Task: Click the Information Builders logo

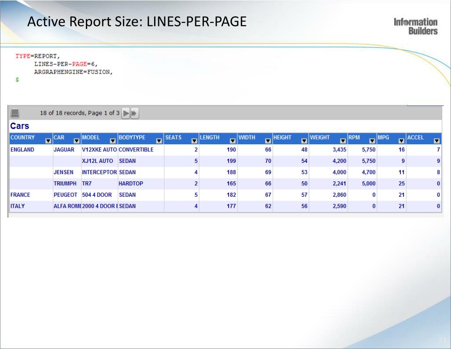Action: coord(416,26)
